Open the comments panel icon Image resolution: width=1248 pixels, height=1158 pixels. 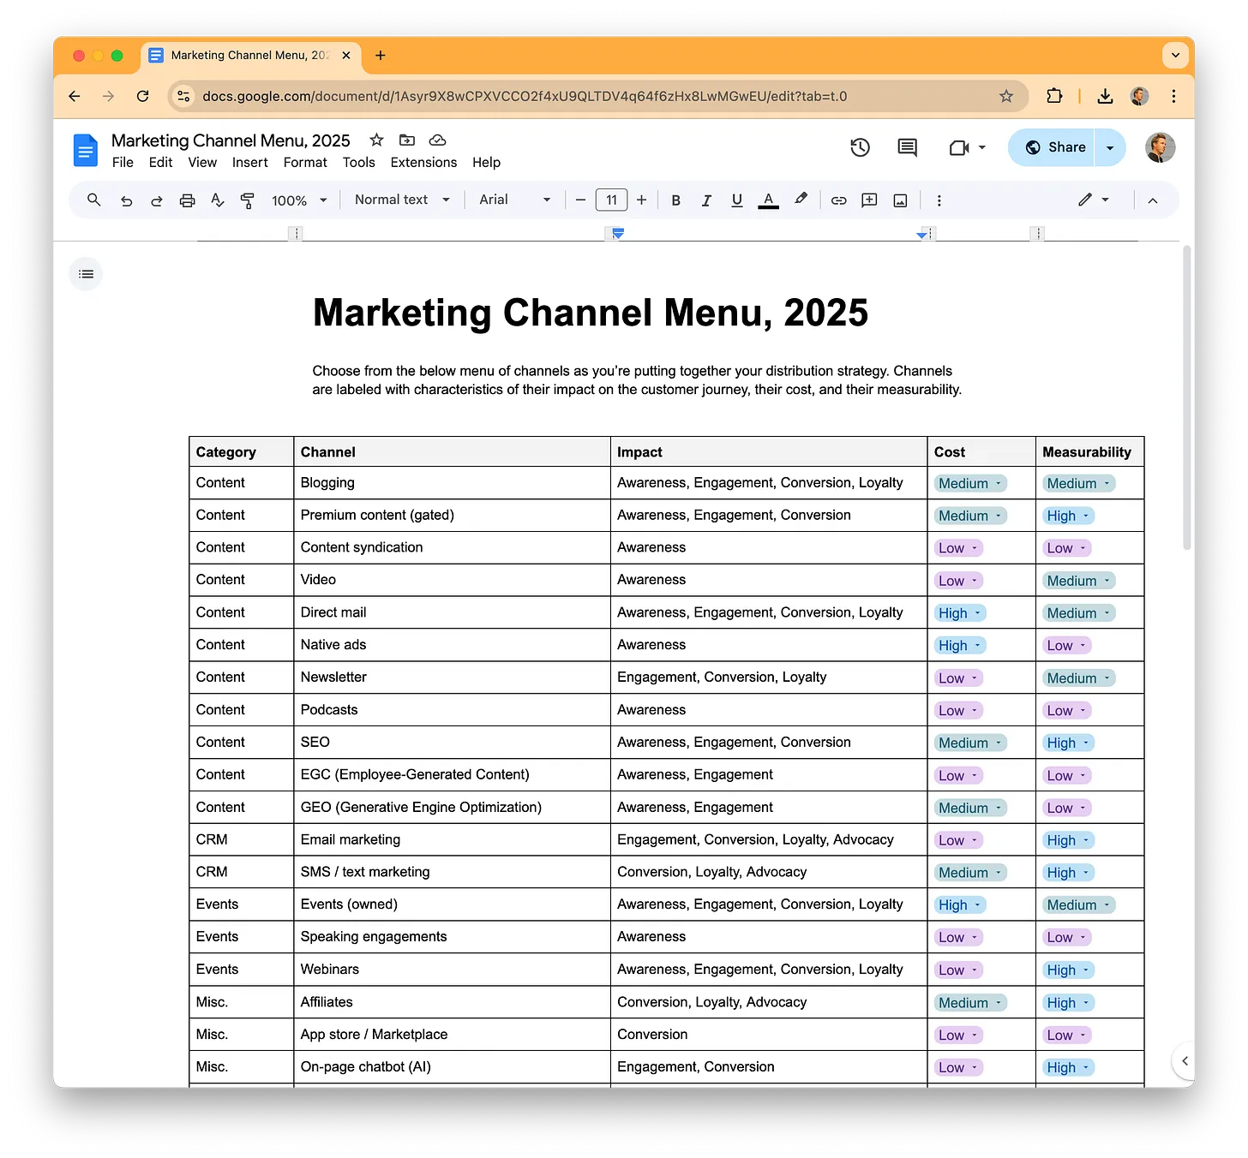point(907,147)
